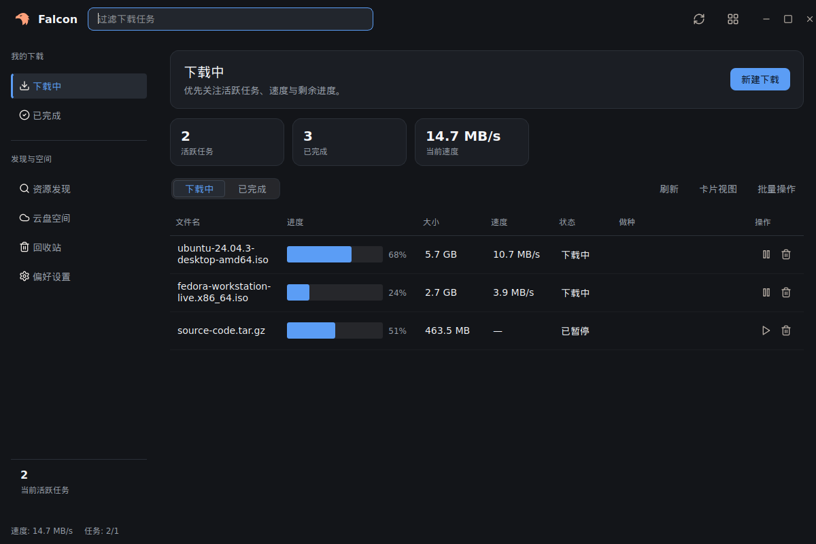Switch to the 已完成 tab above the table
The width and height of the screenshot is (816, 544).
[252, 189]
